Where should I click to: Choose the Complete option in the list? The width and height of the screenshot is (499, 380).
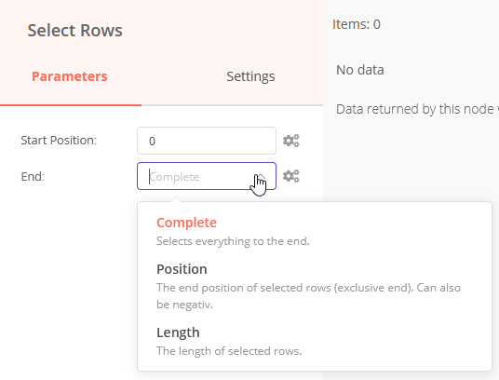[x=186, y=223]
